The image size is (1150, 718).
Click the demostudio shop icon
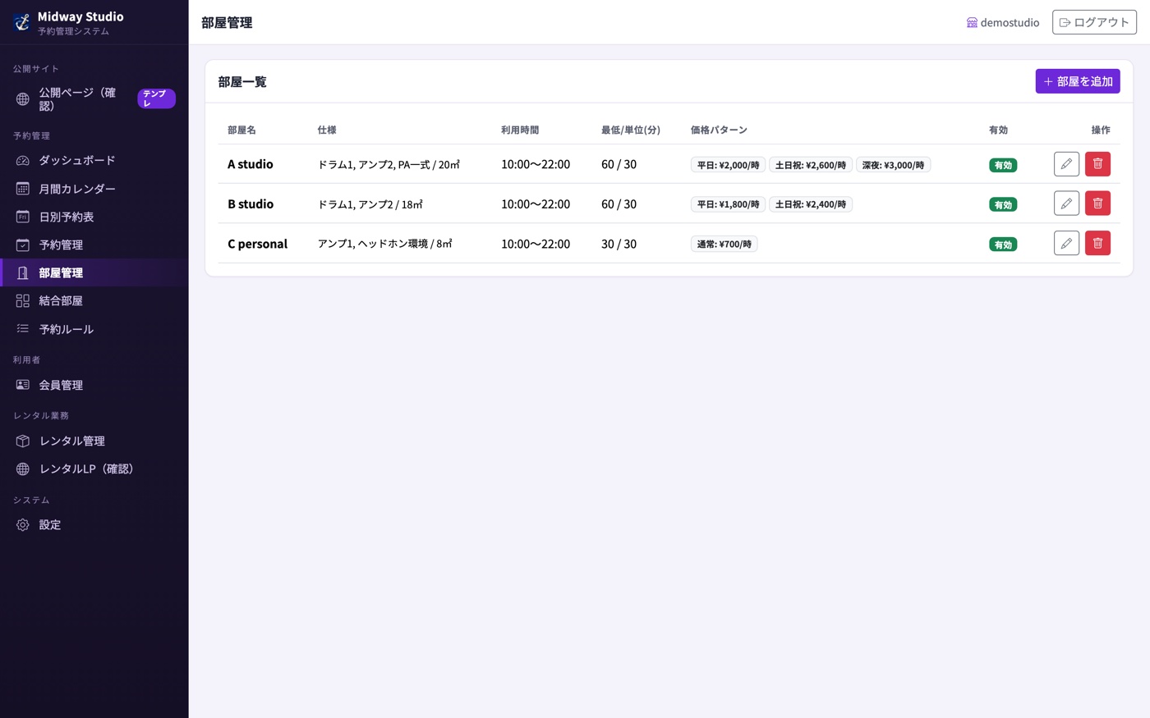click(x=972, y=23)
